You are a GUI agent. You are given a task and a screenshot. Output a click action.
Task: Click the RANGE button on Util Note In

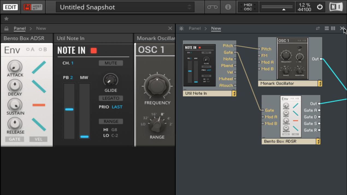click(x=111, y=121)
